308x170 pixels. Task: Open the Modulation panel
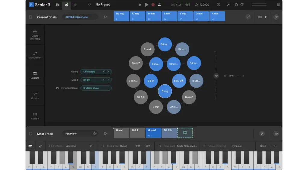coord(35,55)
